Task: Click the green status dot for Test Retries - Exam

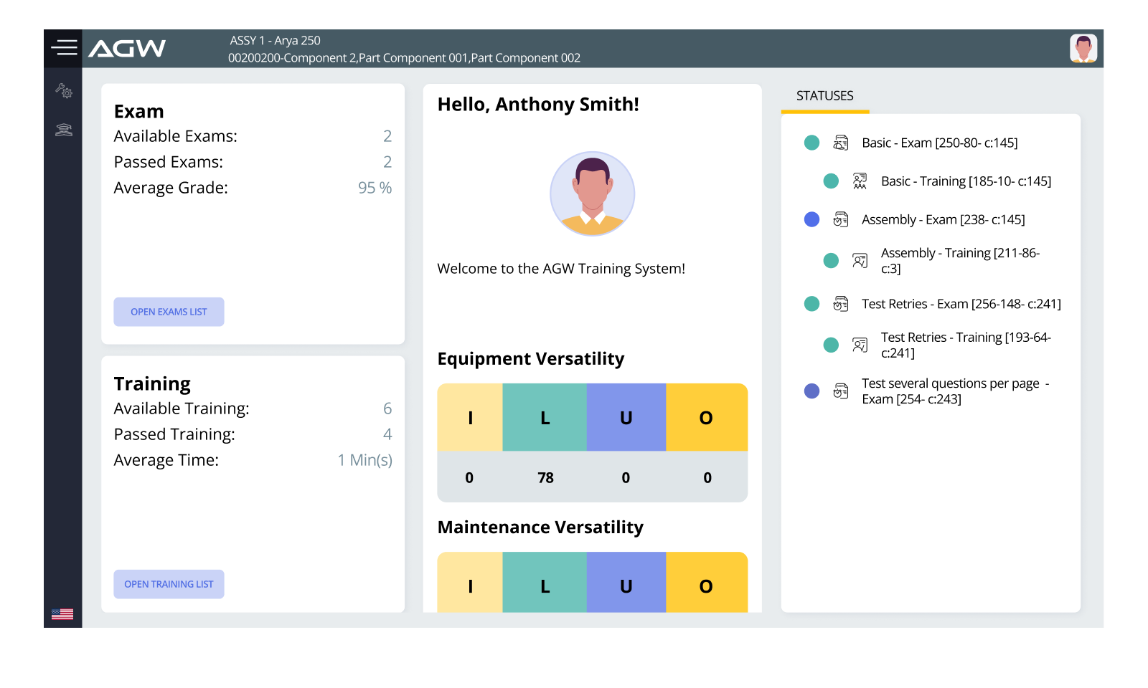Action: click(811, 304)
